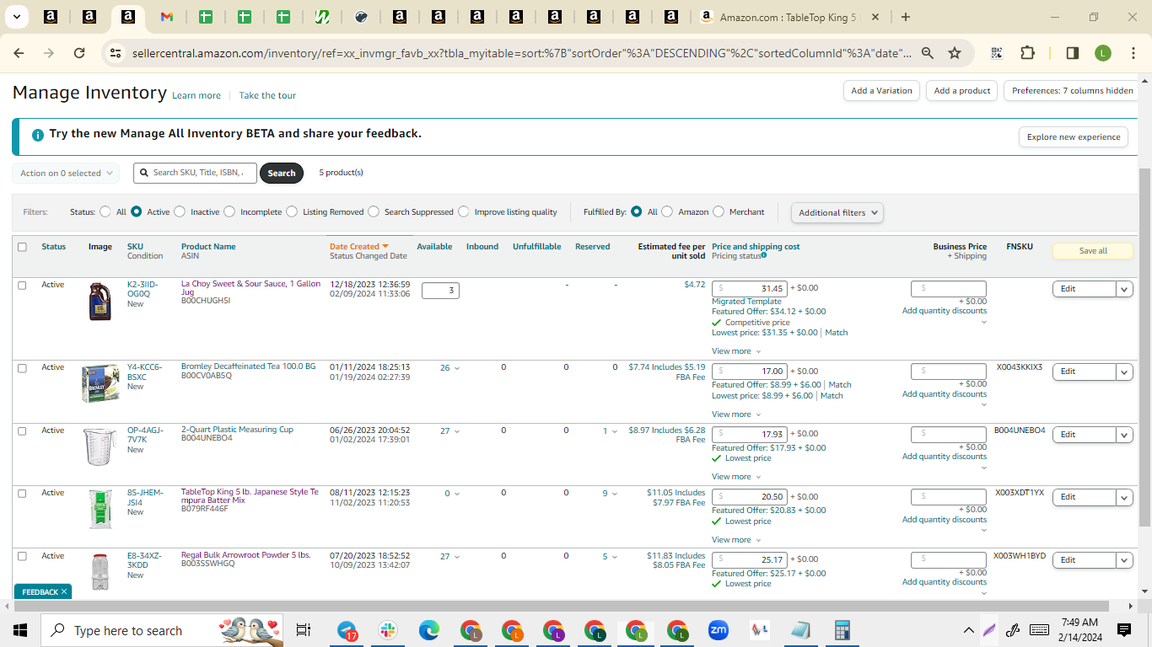1152x647 pixels.
Task: Click the Add a Variation button
Action: tap(881, 91)
